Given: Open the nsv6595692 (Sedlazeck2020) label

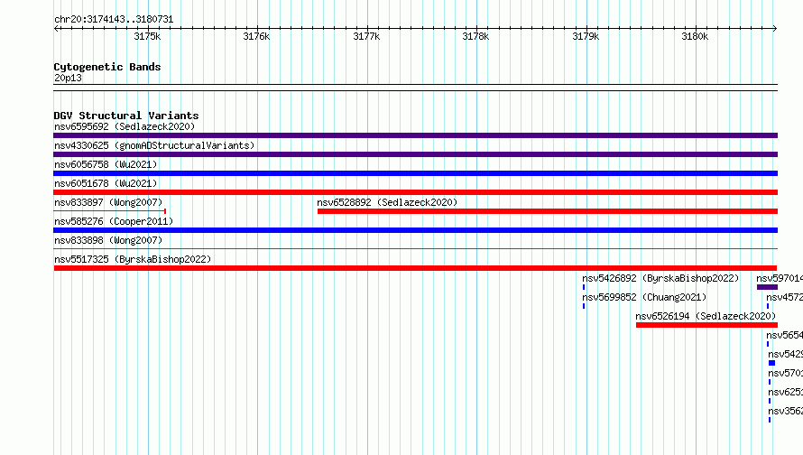Looking at the screenshot, I should pyautogui.click(x=125, y=126).
